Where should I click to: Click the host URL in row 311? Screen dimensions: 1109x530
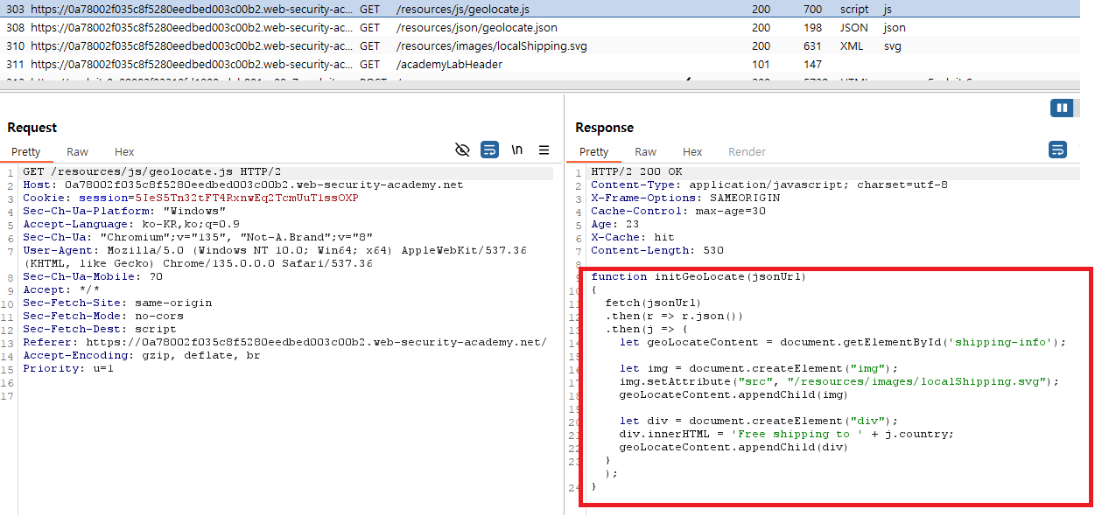click(191, 64)
